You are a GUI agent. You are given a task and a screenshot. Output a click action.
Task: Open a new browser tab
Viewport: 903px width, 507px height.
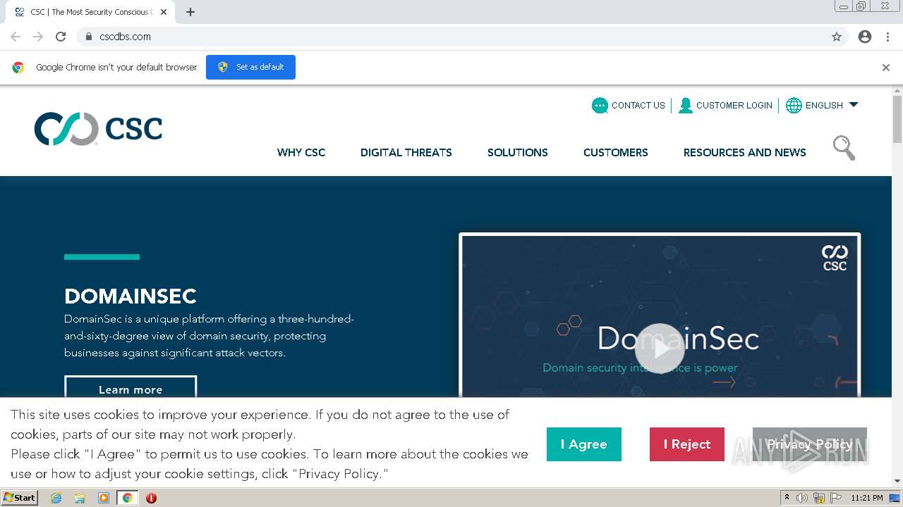point(190,12)
